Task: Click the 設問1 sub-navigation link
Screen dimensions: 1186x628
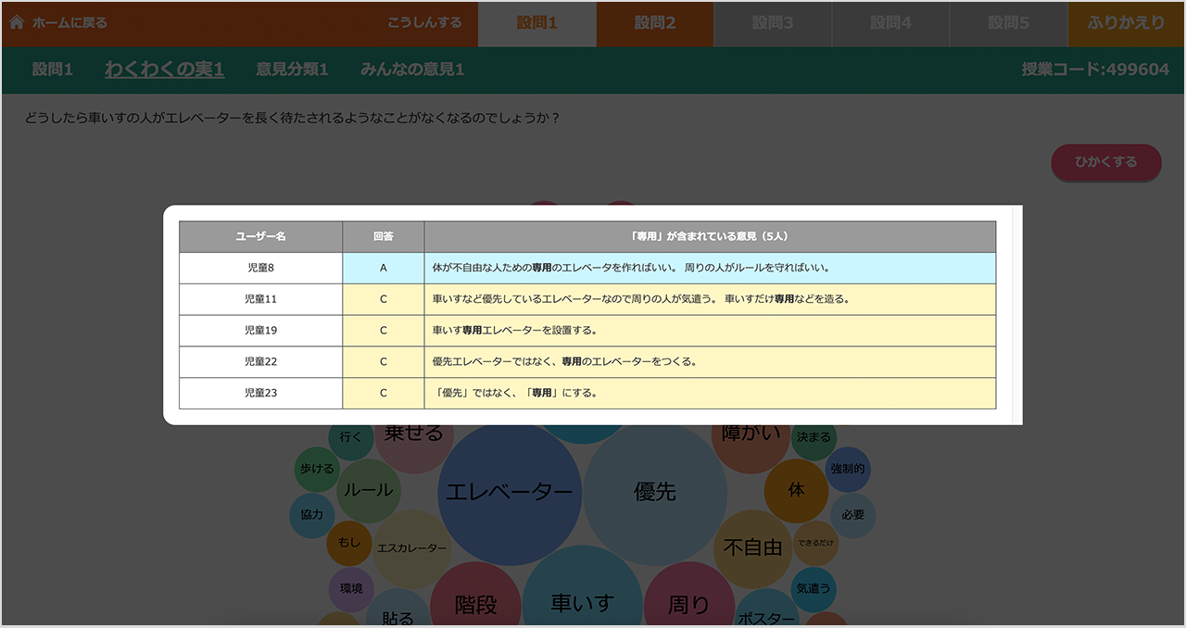Action: tap(53, 69)
